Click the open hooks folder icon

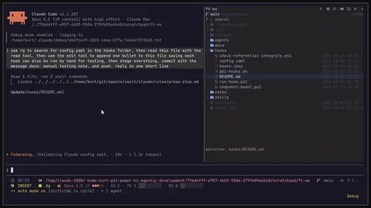pos(212,50)
